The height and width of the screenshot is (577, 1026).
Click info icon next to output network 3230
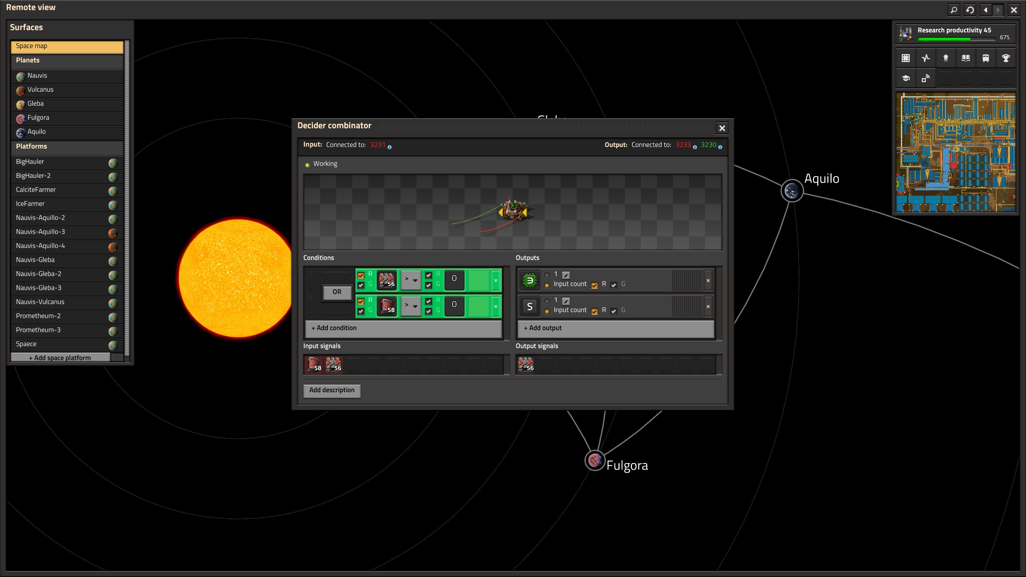(720, 147)
